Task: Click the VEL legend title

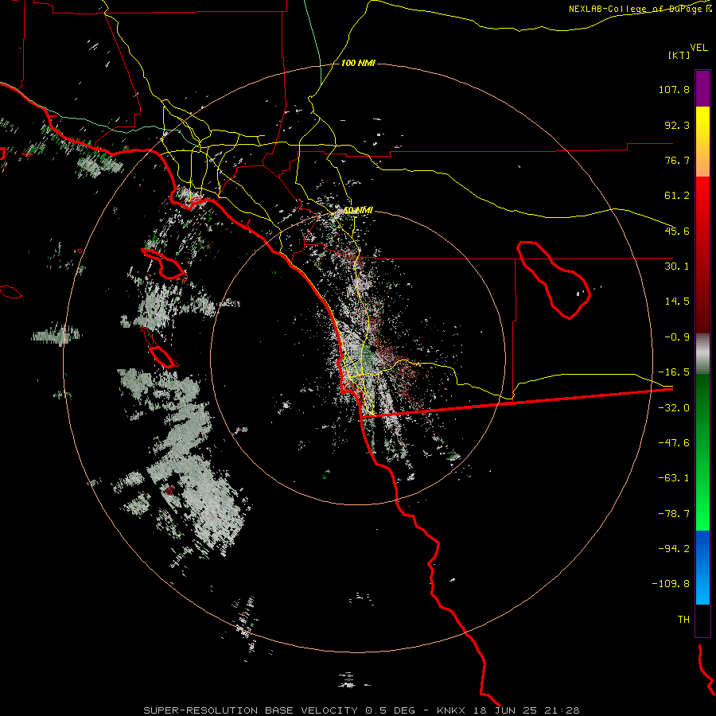Action: (x=698, y=47)
